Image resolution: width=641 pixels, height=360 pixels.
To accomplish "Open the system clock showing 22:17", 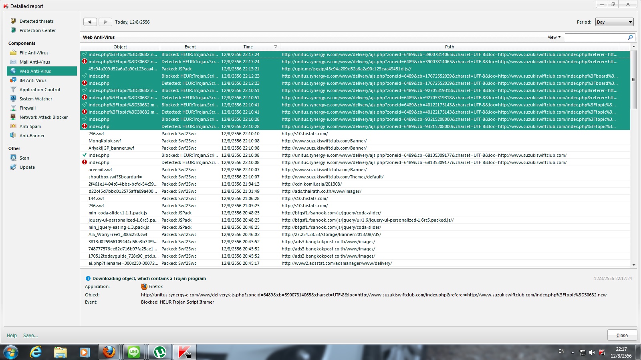I will [621, 352].
